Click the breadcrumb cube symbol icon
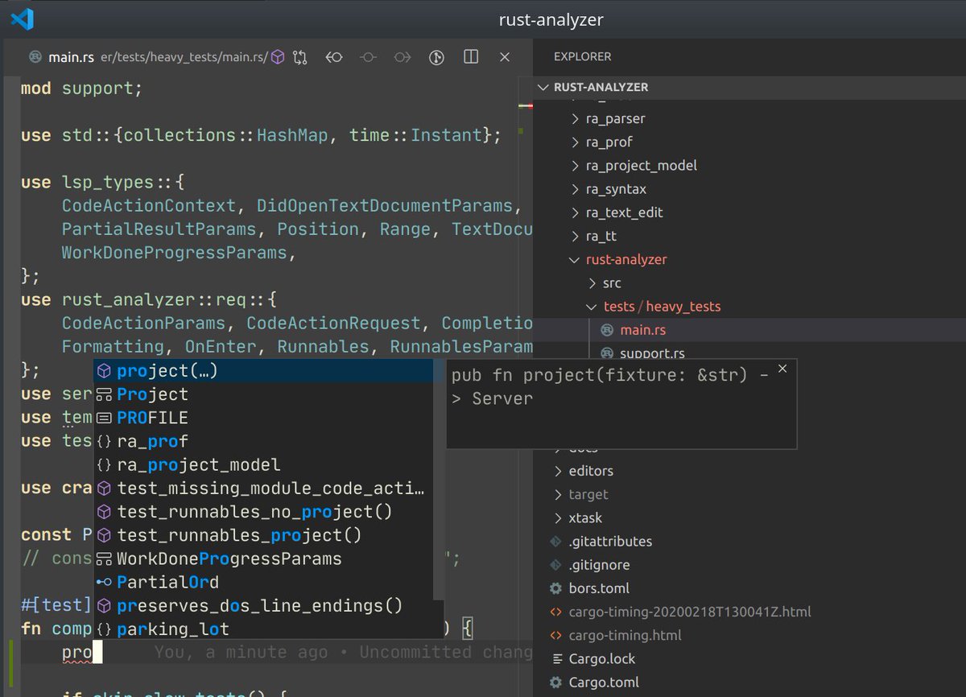 (277, 57)
